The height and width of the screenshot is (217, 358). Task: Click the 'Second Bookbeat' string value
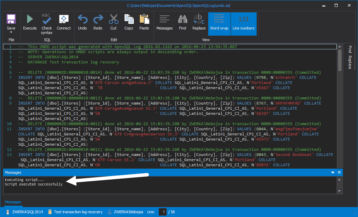click(x=294, y=155)
